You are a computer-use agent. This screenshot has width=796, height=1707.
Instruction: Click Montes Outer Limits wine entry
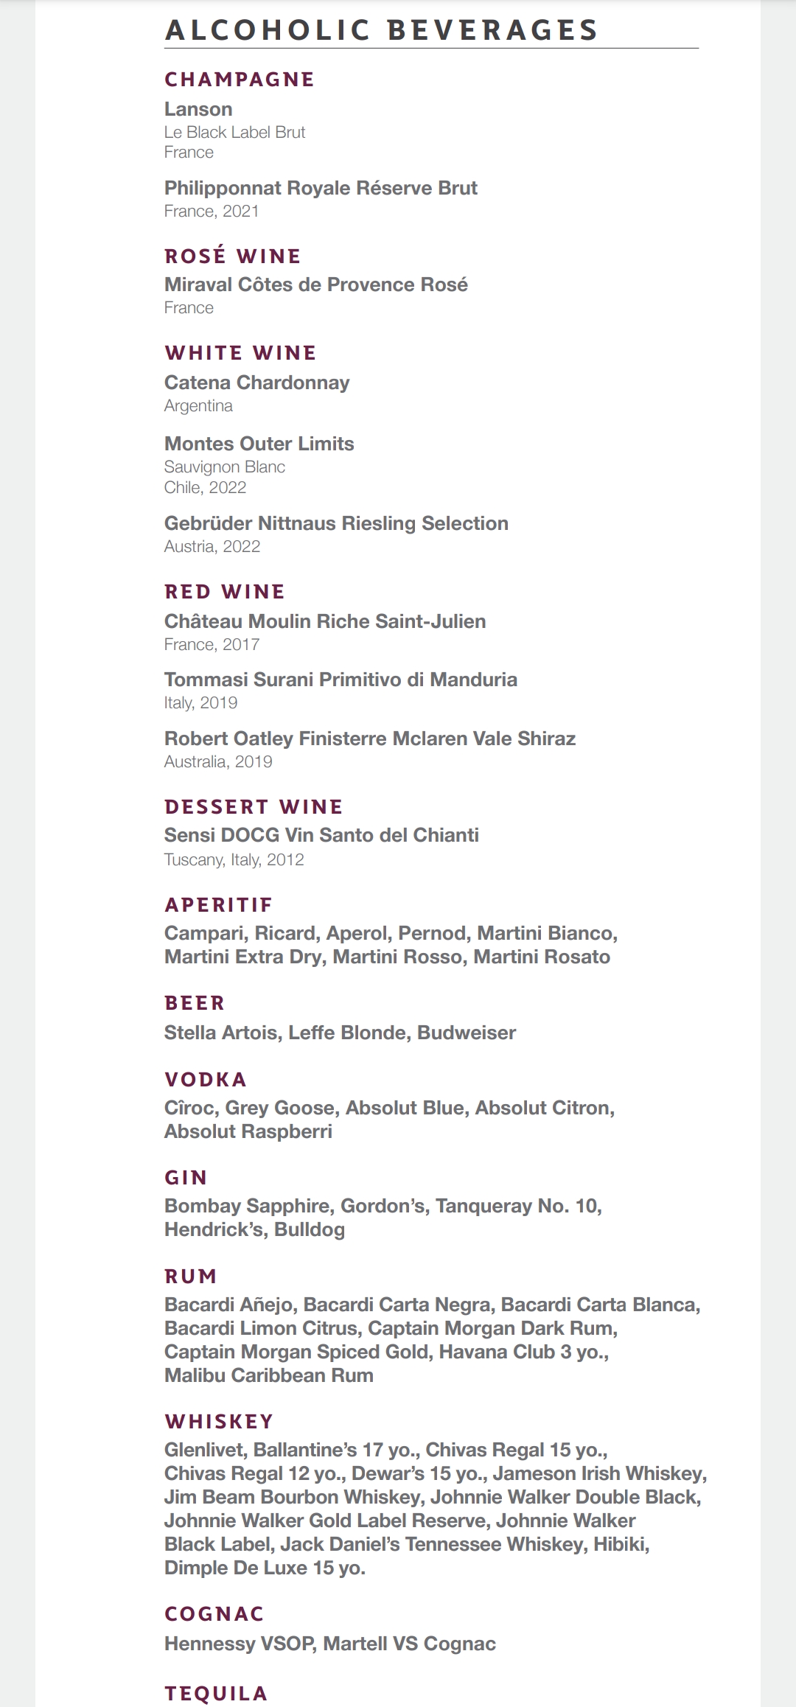click(x=259, y=444)
